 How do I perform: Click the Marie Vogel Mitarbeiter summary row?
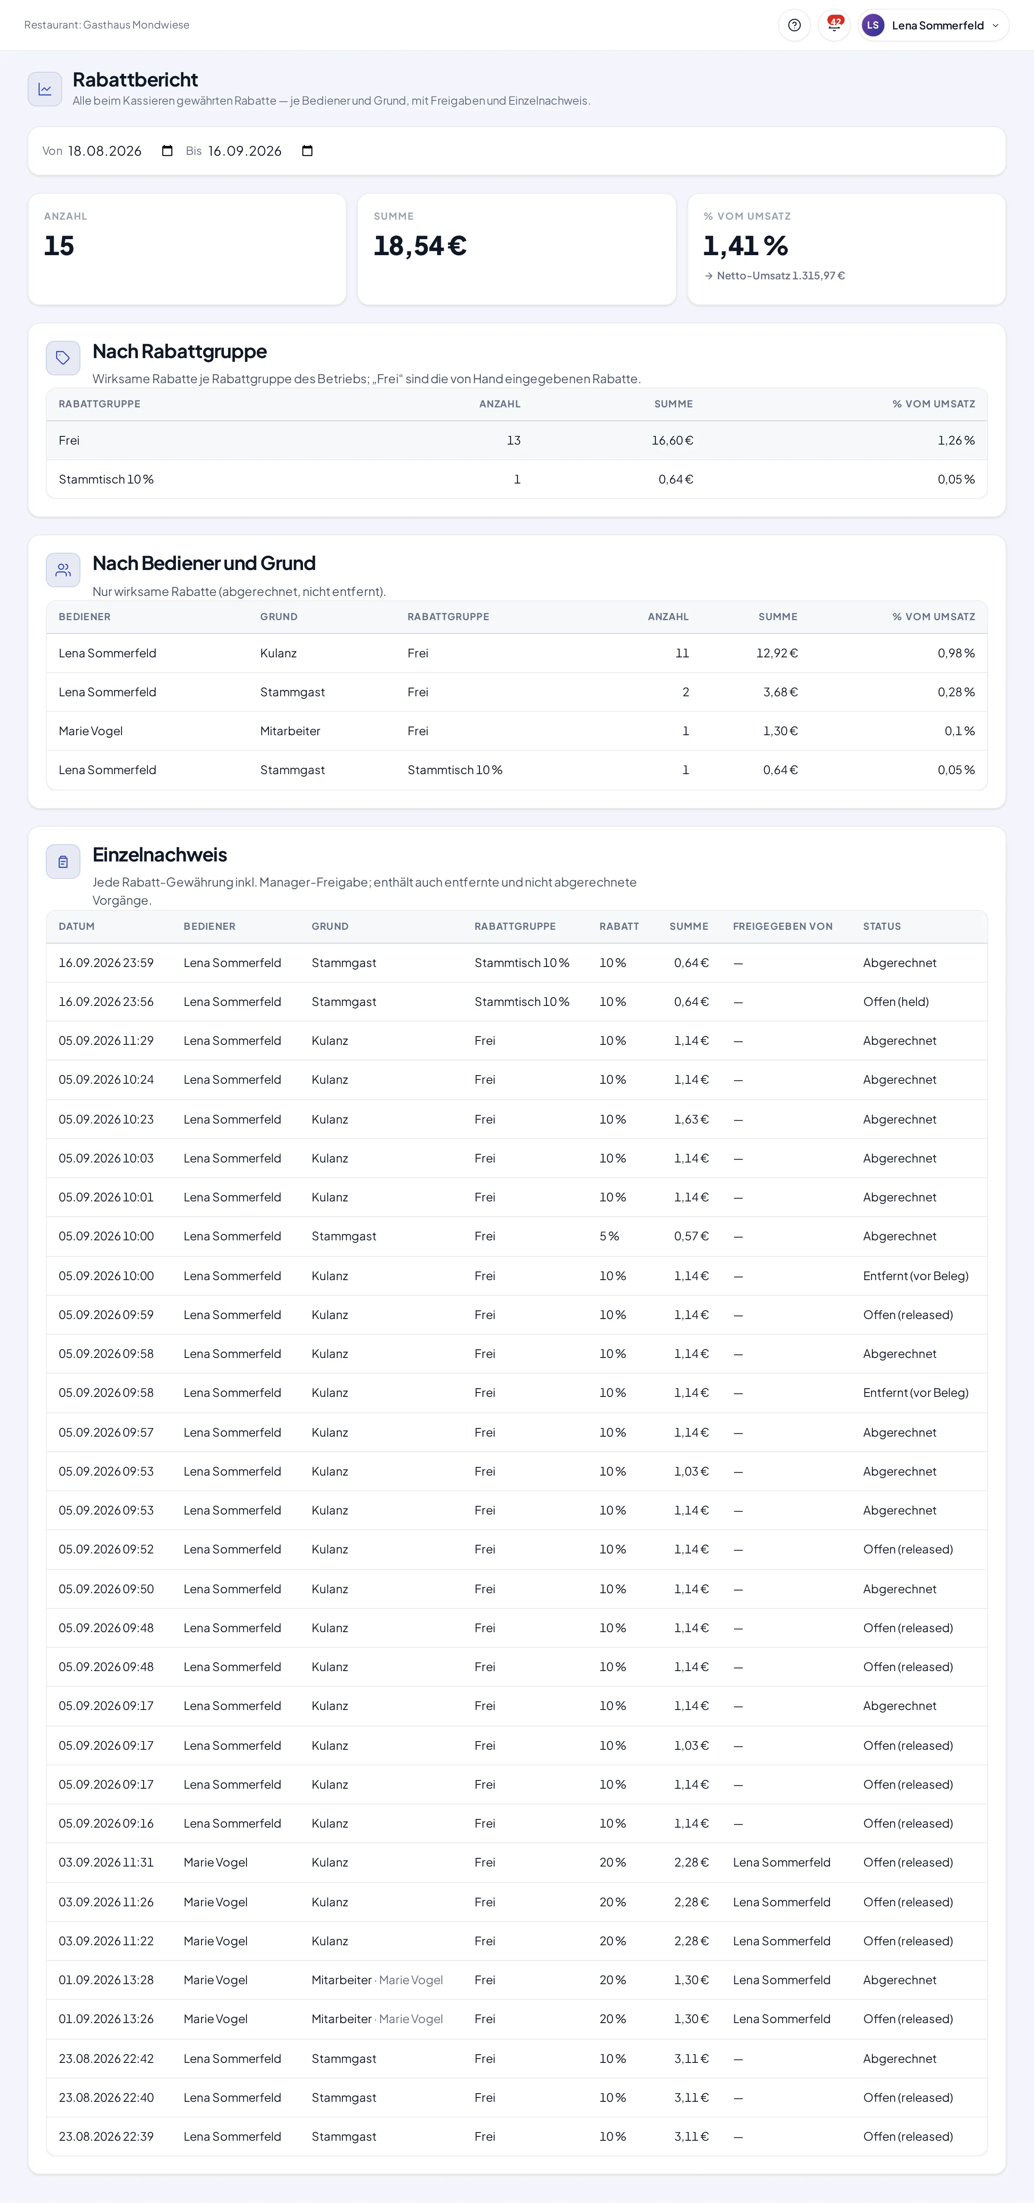click(517, 731)
